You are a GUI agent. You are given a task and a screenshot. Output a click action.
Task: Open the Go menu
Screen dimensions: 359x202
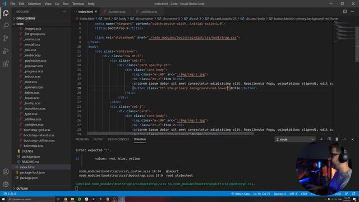click(x=57, y=4)
